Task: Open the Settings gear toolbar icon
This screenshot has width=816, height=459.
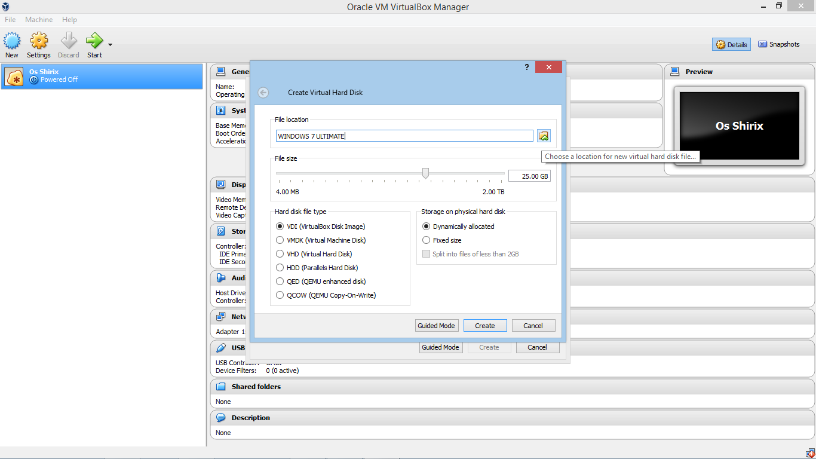Action: point(39,41)
